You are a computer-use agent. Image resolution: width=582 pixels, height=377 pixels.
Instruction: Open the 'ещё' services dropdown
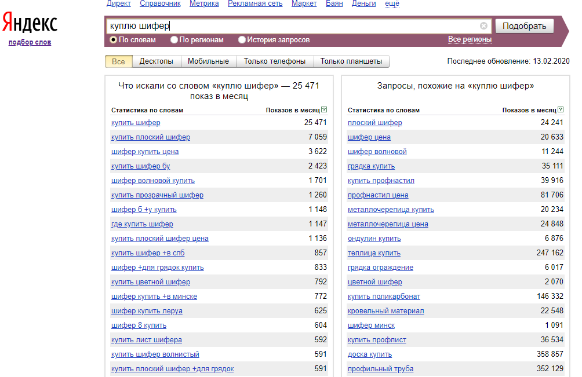click(x=392, y=3)
